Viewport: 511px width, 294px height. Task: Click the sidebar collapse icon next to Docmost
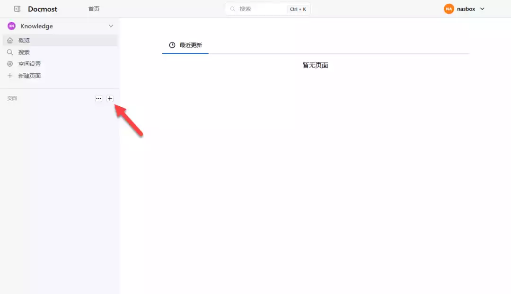point(17,9)
